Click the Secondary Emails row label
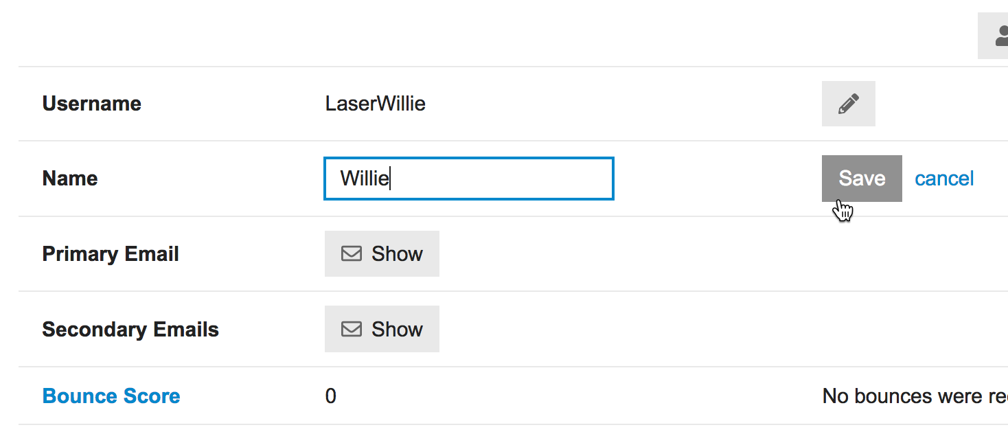This screenshot has height=434, width=1008. click(x=130, y=330)
